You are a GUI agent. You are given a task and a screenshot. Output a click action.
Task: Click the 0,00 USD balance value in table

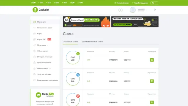(x=127, y=60)
